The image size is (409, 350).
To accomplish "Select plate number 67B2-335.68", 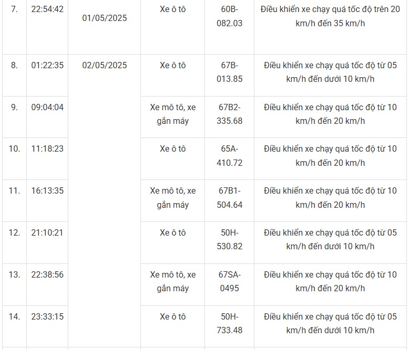I will [229, 114].
